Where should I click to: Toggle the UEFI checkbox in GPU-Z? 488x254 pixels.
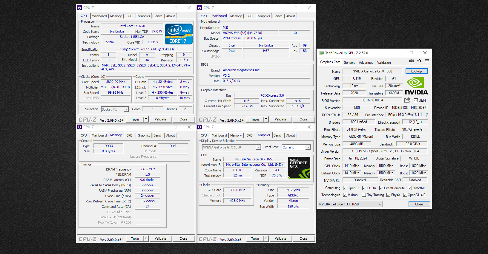point(416,100)
